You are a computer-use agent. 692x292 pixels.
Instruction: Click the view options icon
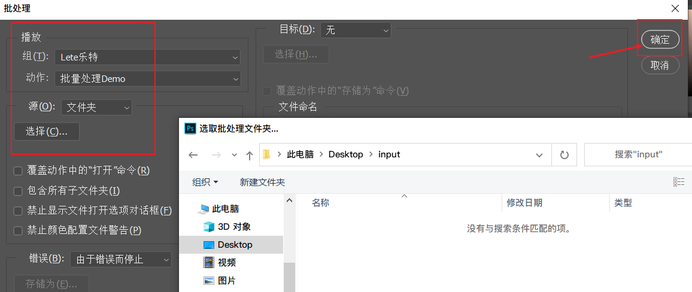coord(678,182)
